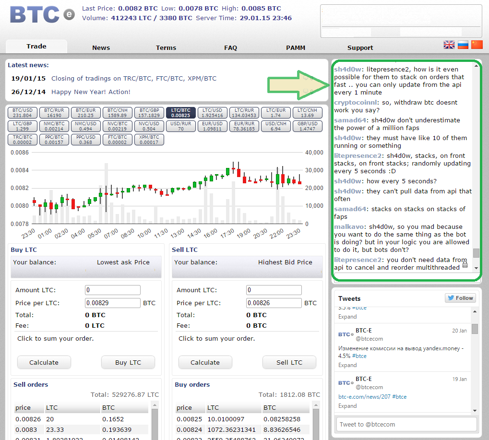Click the Sell orders scroll-up arrow
Screen dimensions: 489x440
click(155, 405)
